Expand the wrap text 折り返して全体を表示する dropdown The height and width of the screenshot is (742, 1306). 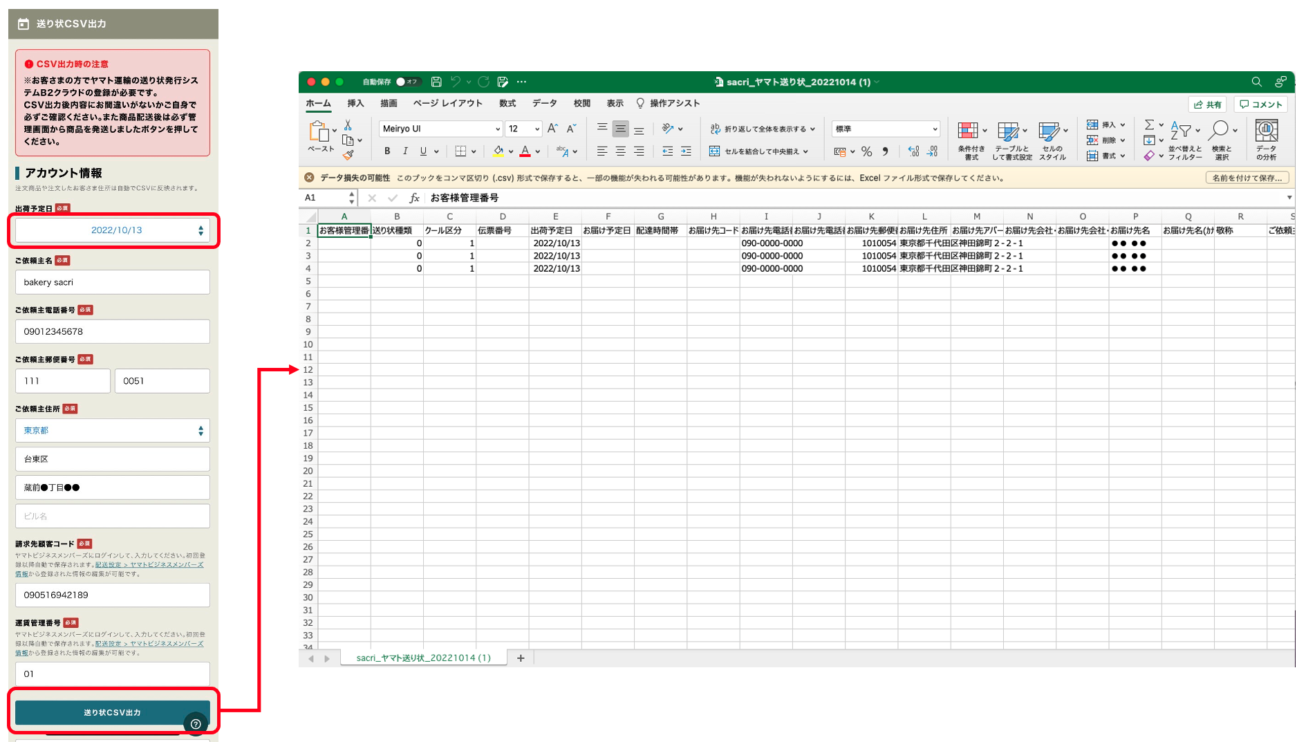[x=812, y=129]
